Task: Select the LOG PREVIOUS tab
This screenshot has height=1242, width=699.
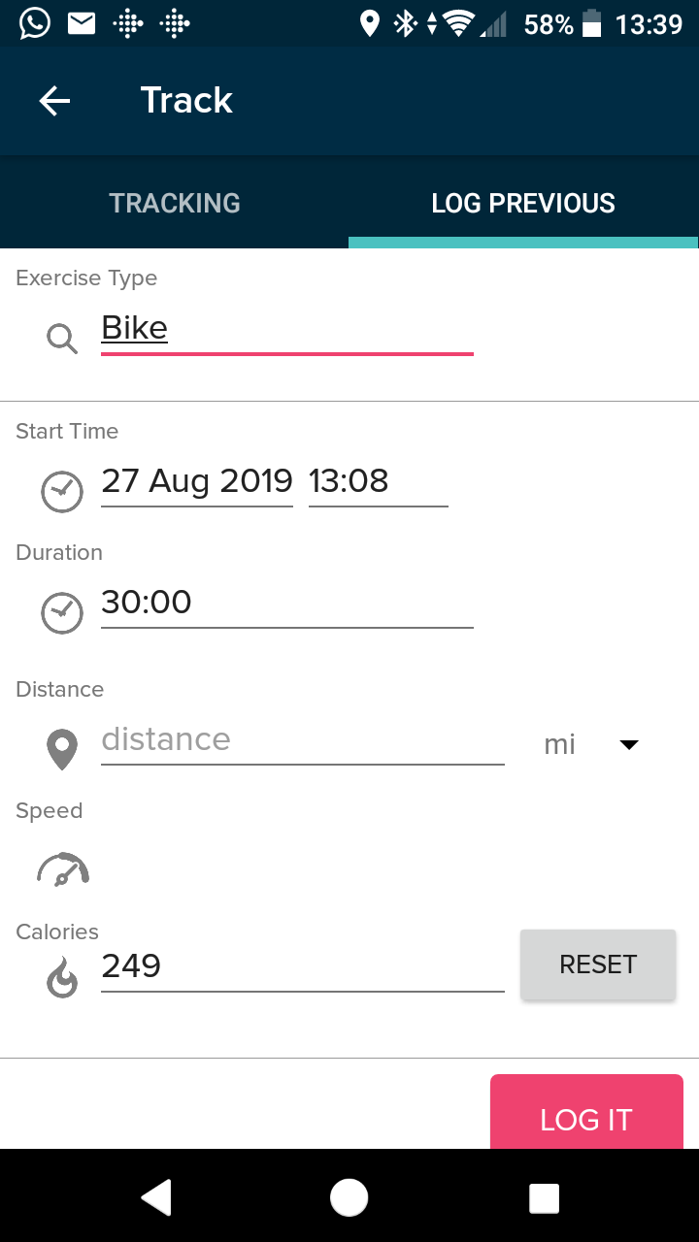Action: click(x=523, y=203)
